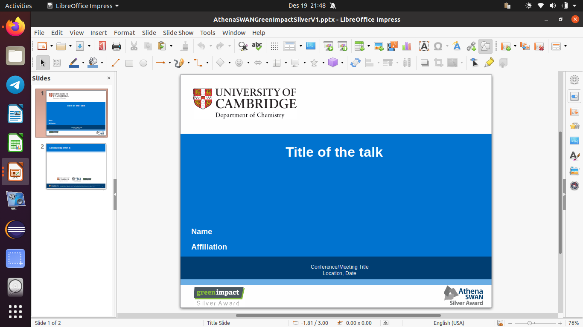This screenshot has height=327, width=583.
Task: Click the Rotate tool
Action: point(356,63)
